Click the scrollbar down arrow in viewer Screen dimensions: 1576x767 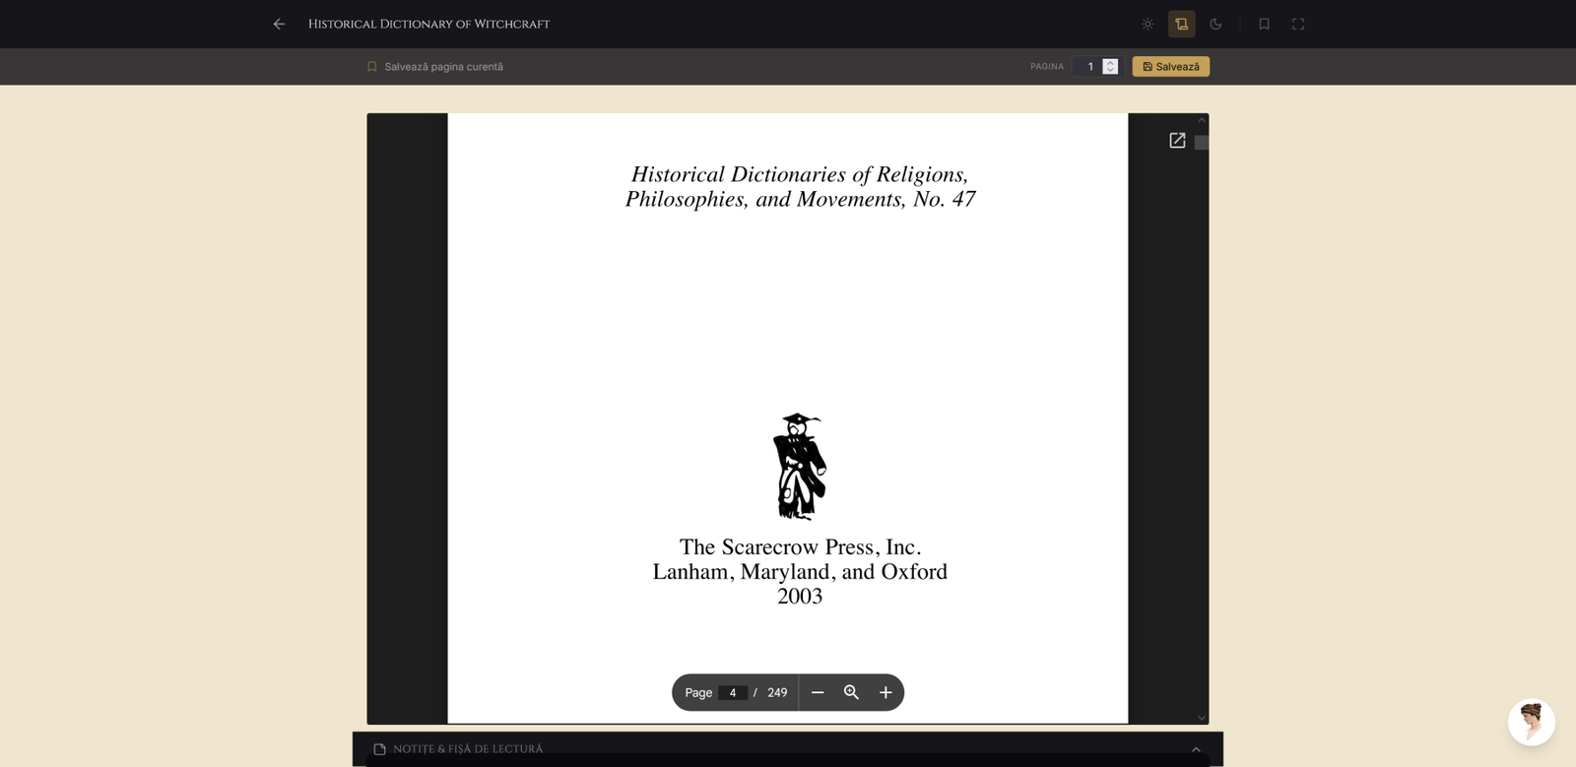[x=1202, y=718]
